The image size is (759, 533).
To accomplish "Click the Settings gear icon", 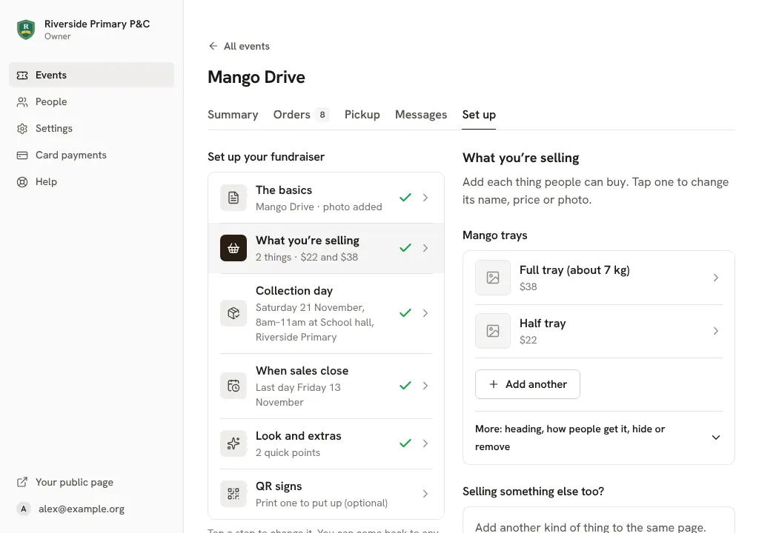I will 22,128.
